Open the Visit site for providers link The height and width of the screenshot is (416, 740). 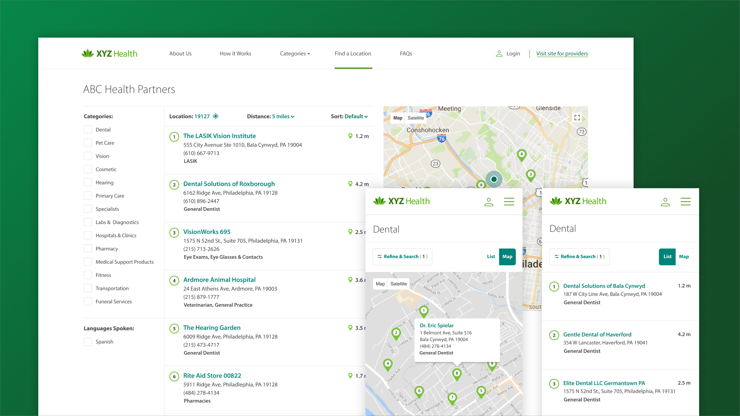[562, 54]
